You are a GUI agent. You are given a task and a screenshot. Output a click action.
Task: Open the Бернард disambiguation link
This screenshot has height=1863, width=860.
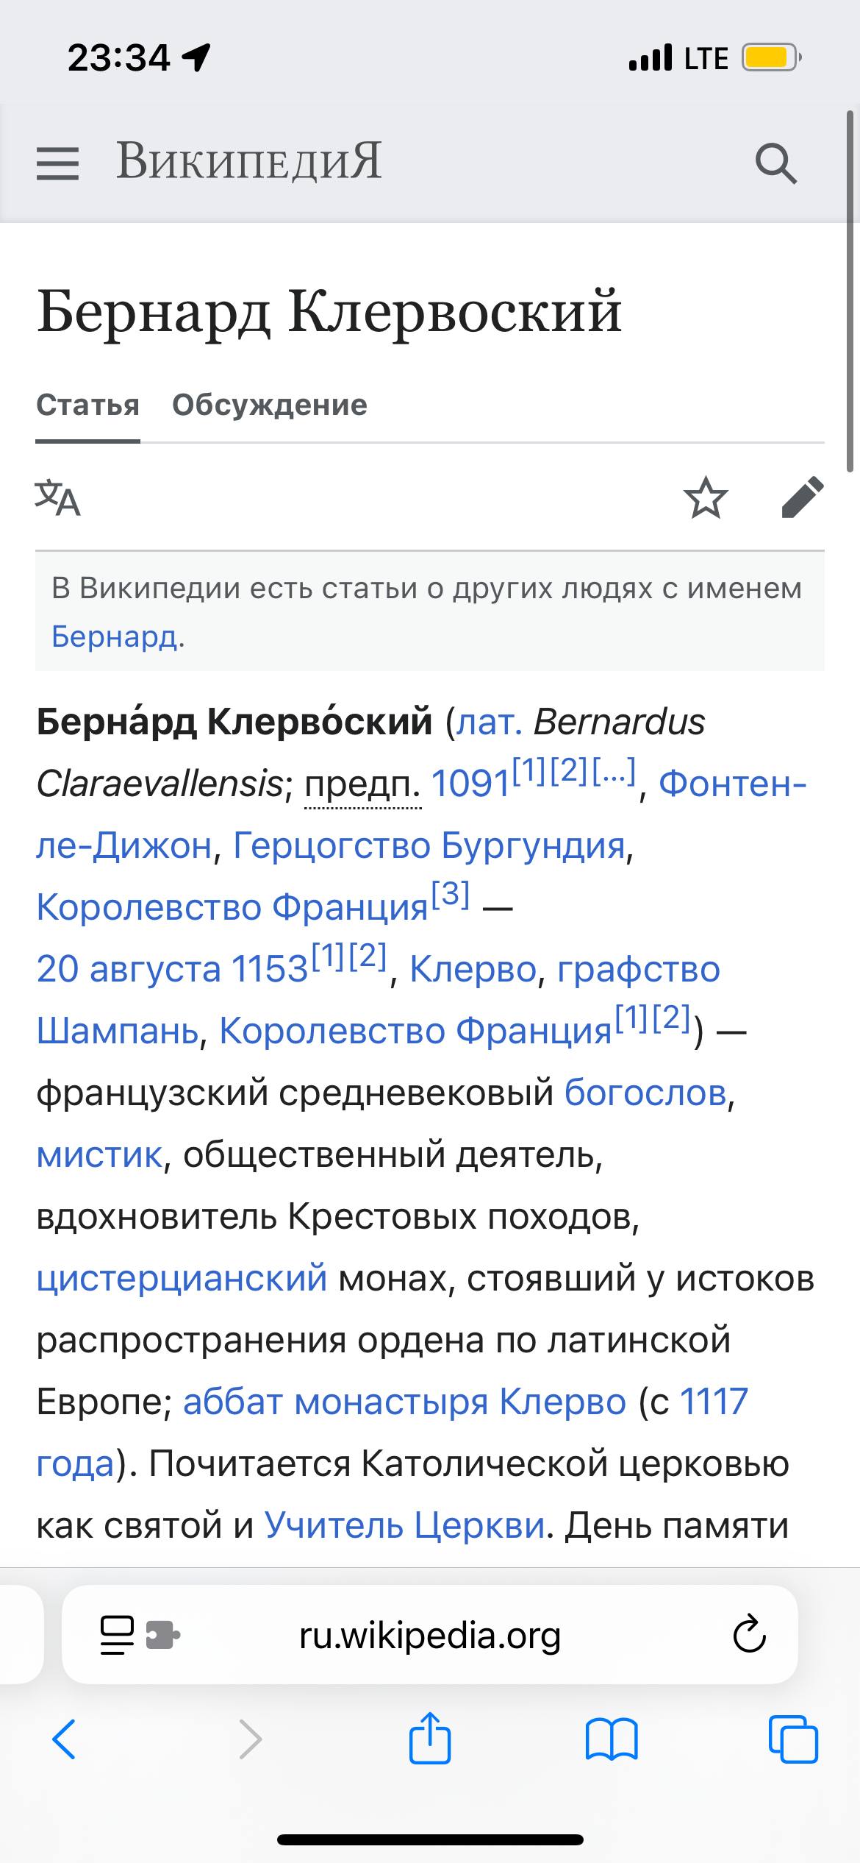(115, 636)
